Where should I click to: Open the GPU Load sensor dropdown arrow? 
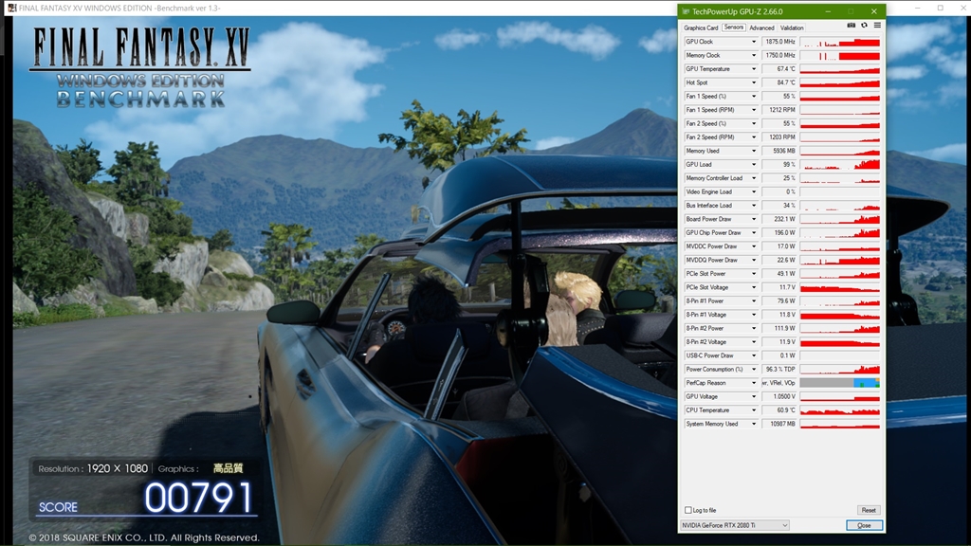coord(754,164)
